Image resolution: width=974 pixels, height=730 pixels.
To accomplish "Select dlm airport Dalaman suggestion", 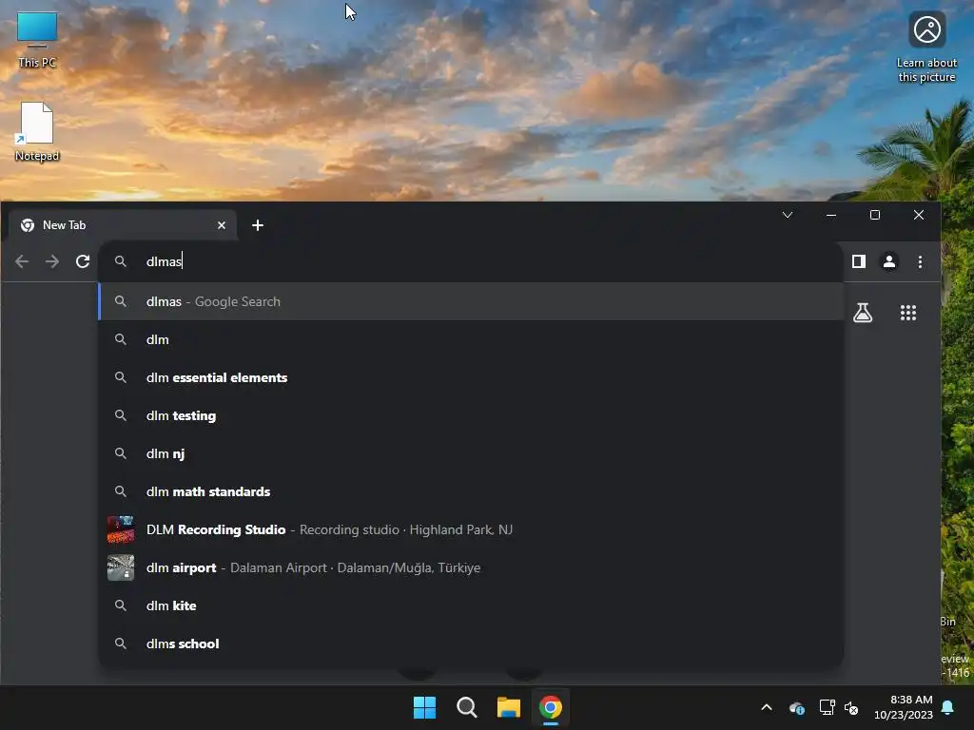I will point(470,567).
